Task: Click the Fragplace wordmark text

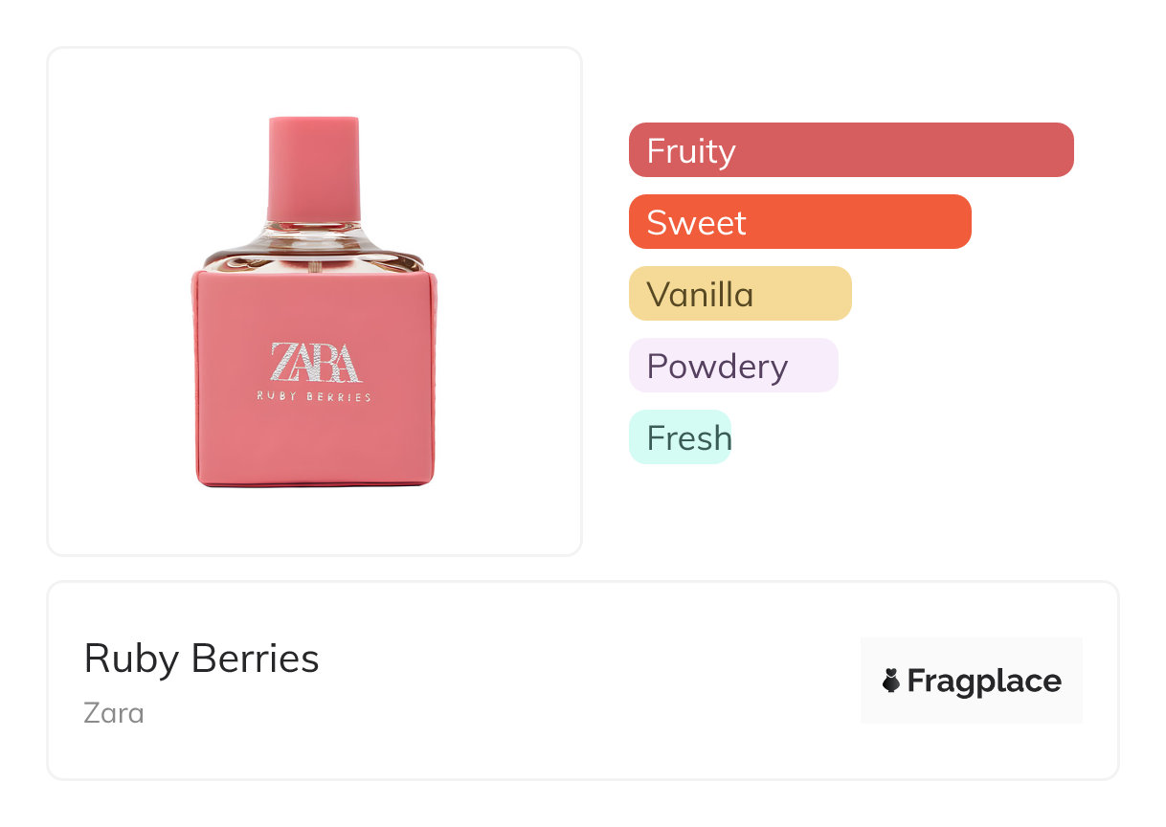Action: [x=984, y=682]
